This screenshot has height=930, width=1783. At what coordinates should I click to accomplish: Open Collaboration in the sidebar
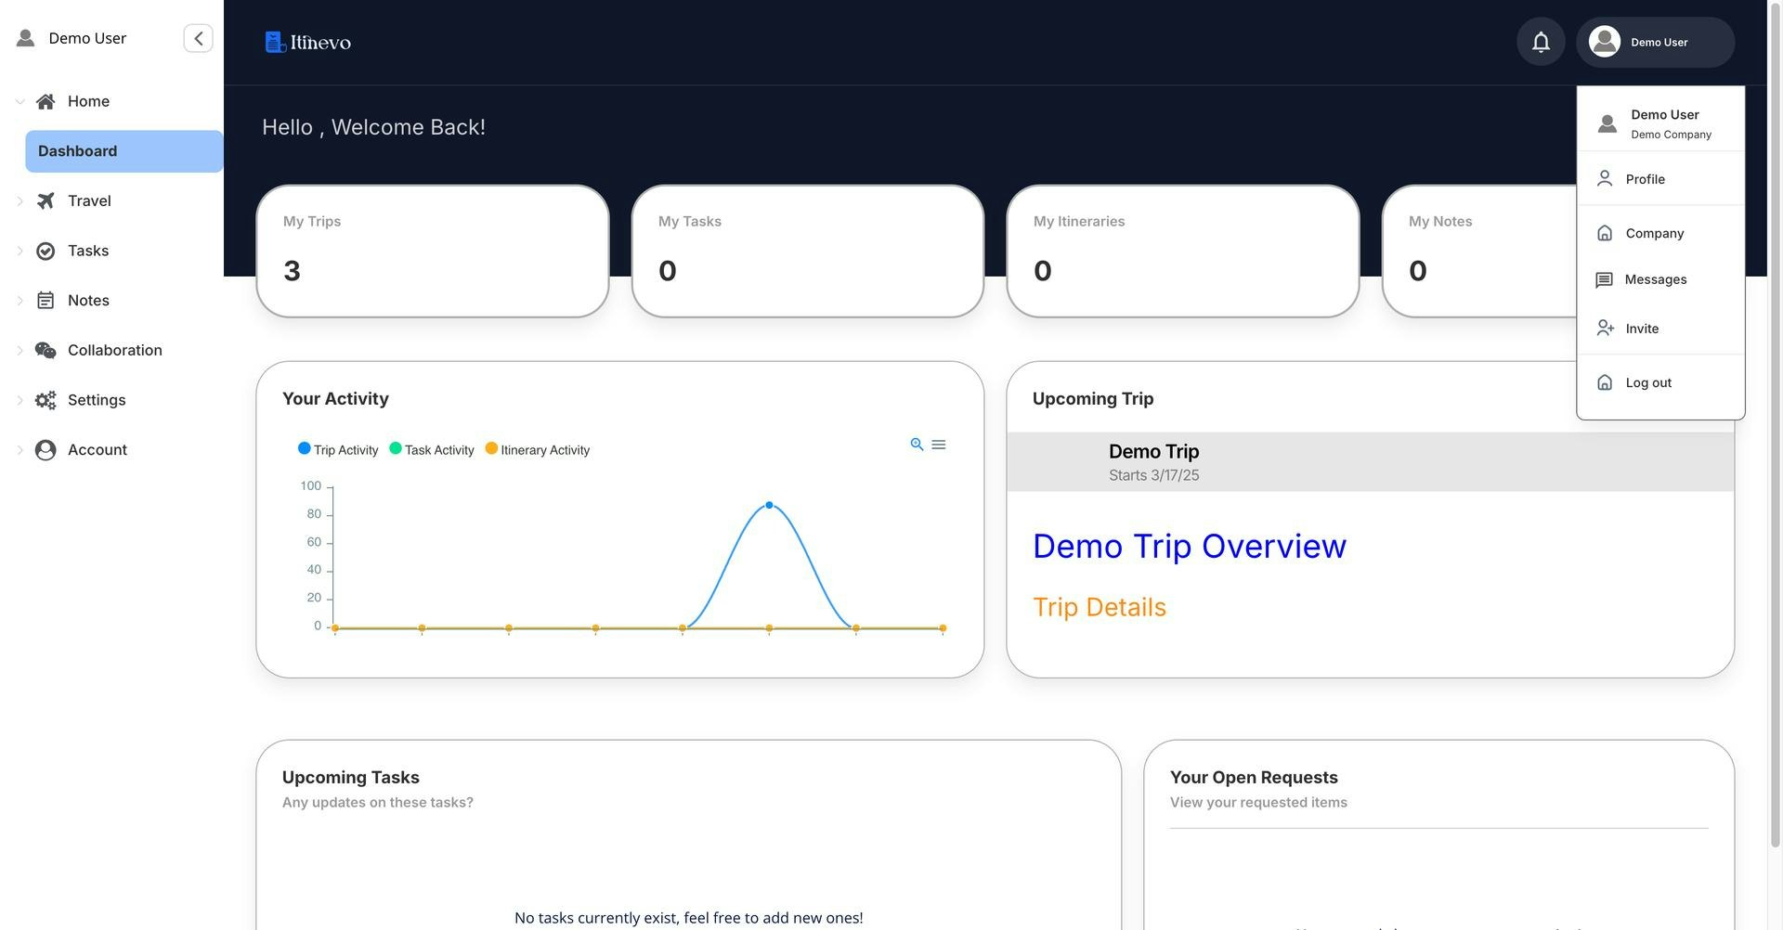click(114, 350)
